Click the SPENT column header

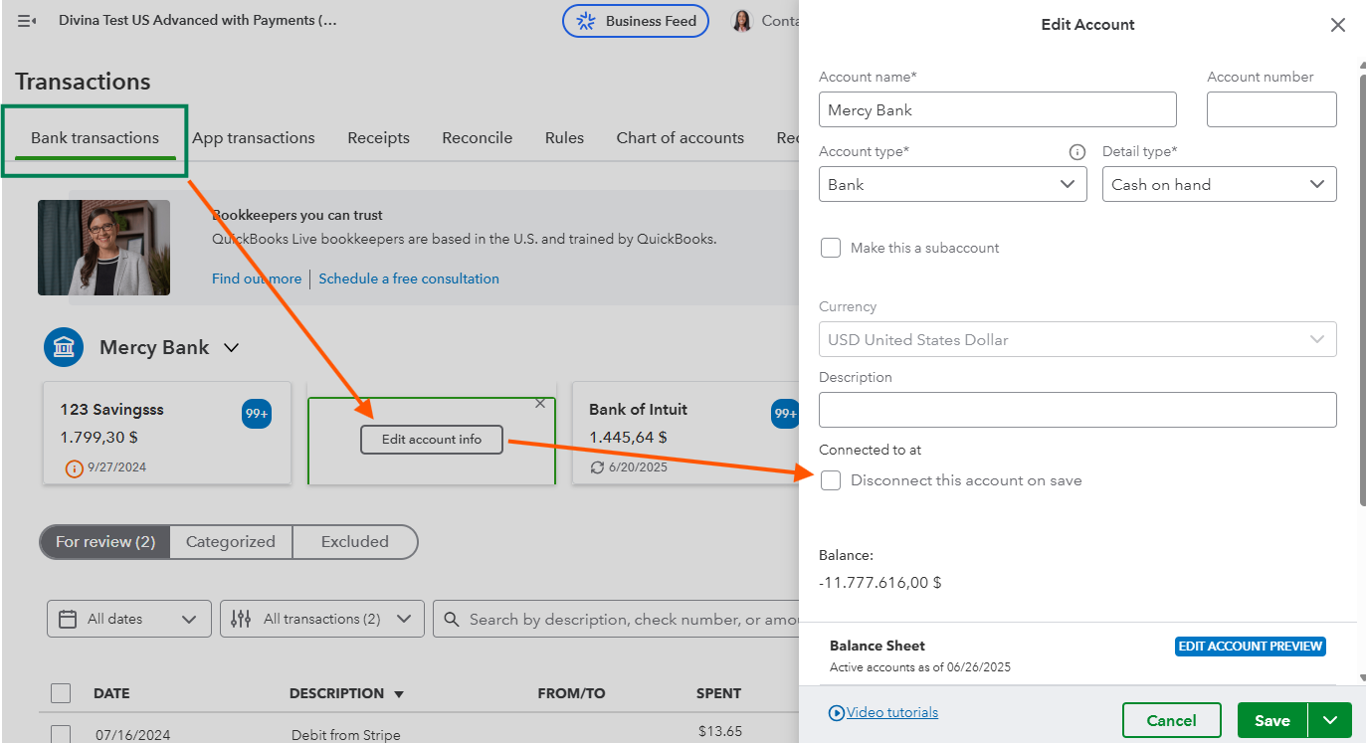point(718,693)
